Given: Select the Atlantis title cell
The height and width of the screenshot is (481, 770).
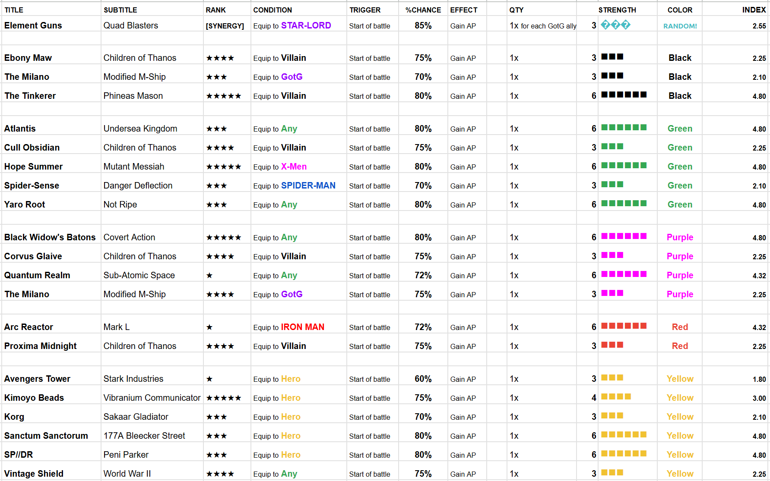Looking at the screenshot, I should click(20, 129).
